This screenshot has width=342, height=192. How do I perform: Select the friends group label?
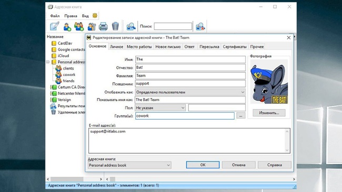68,81
